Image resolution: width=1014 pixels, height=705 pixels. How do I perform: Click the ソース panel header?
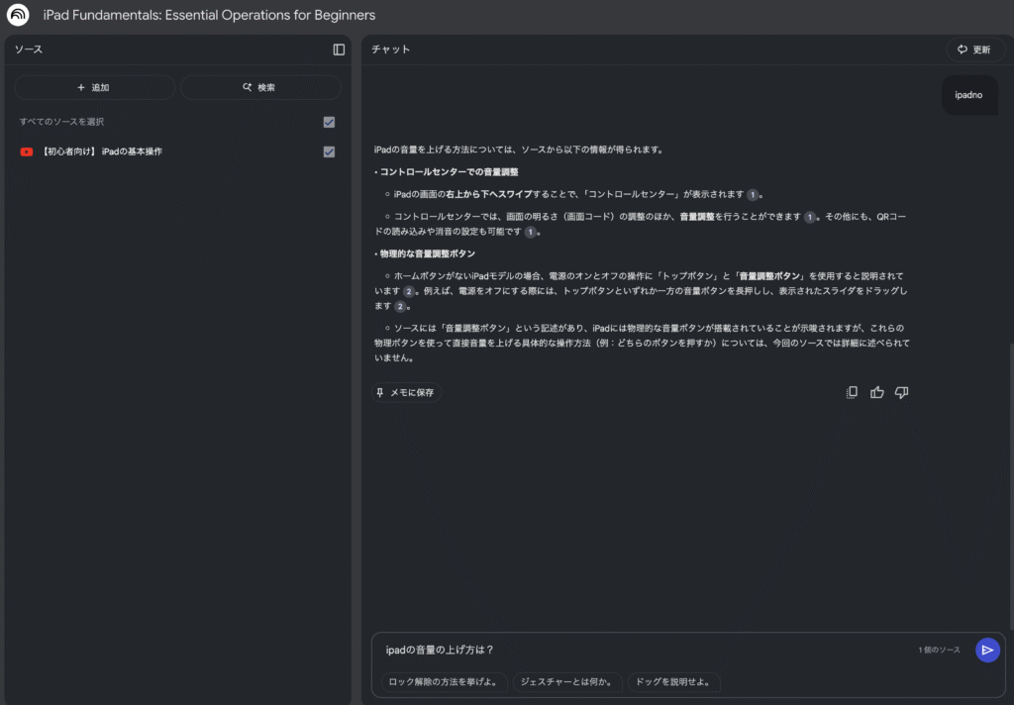click(x=29, y=50)
